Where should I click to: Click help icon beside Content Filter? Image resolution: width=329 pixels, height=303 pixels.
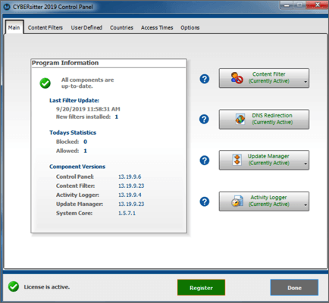205,79
